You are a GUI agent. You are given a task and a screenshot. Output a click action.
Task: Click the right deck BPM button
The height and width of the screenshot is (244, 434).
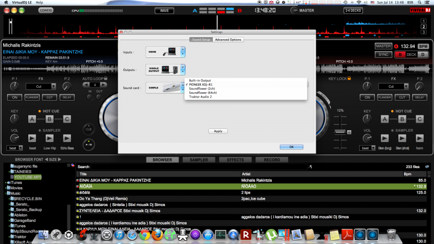coord(423,47)
